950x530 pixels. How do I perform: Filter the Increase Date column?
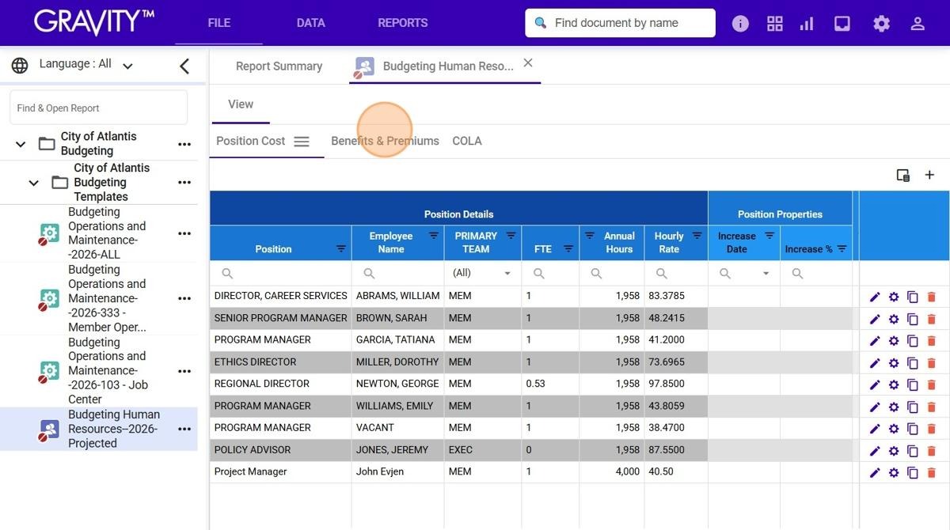tap(769, 236)
